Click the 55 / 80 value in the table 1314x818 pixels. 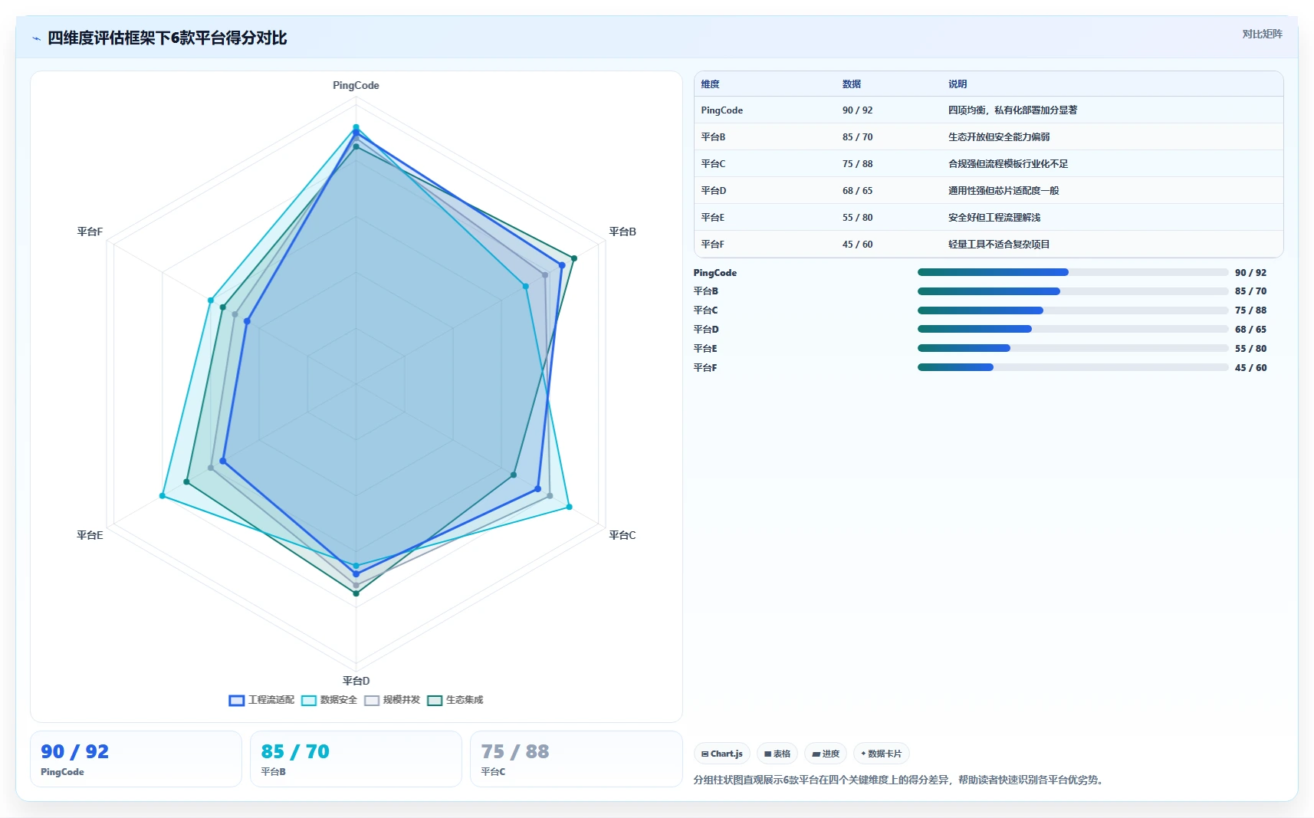[x=857, y=218]
